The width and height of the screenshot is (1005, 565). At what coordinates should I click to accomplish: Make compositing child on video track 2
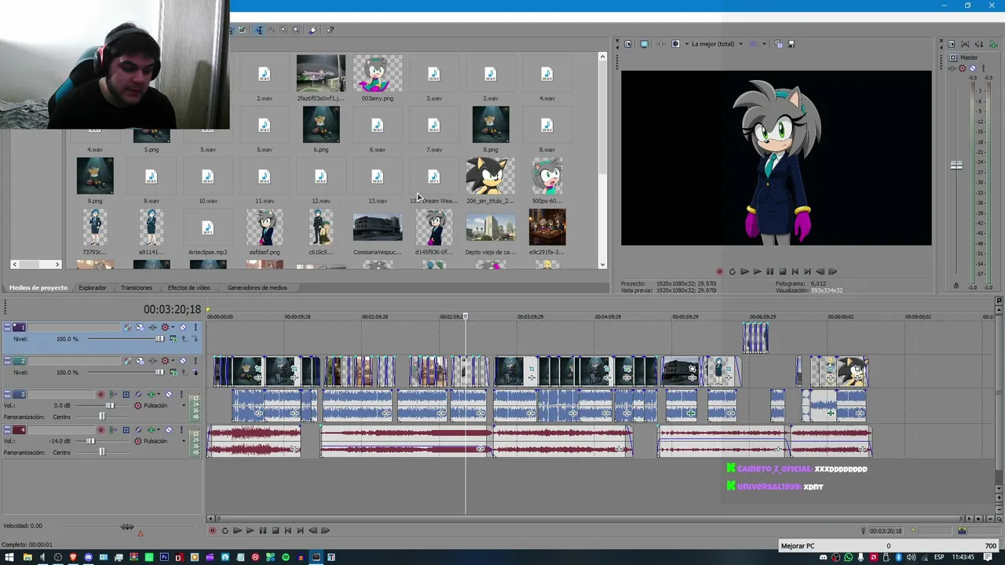(x=196, y=373)
